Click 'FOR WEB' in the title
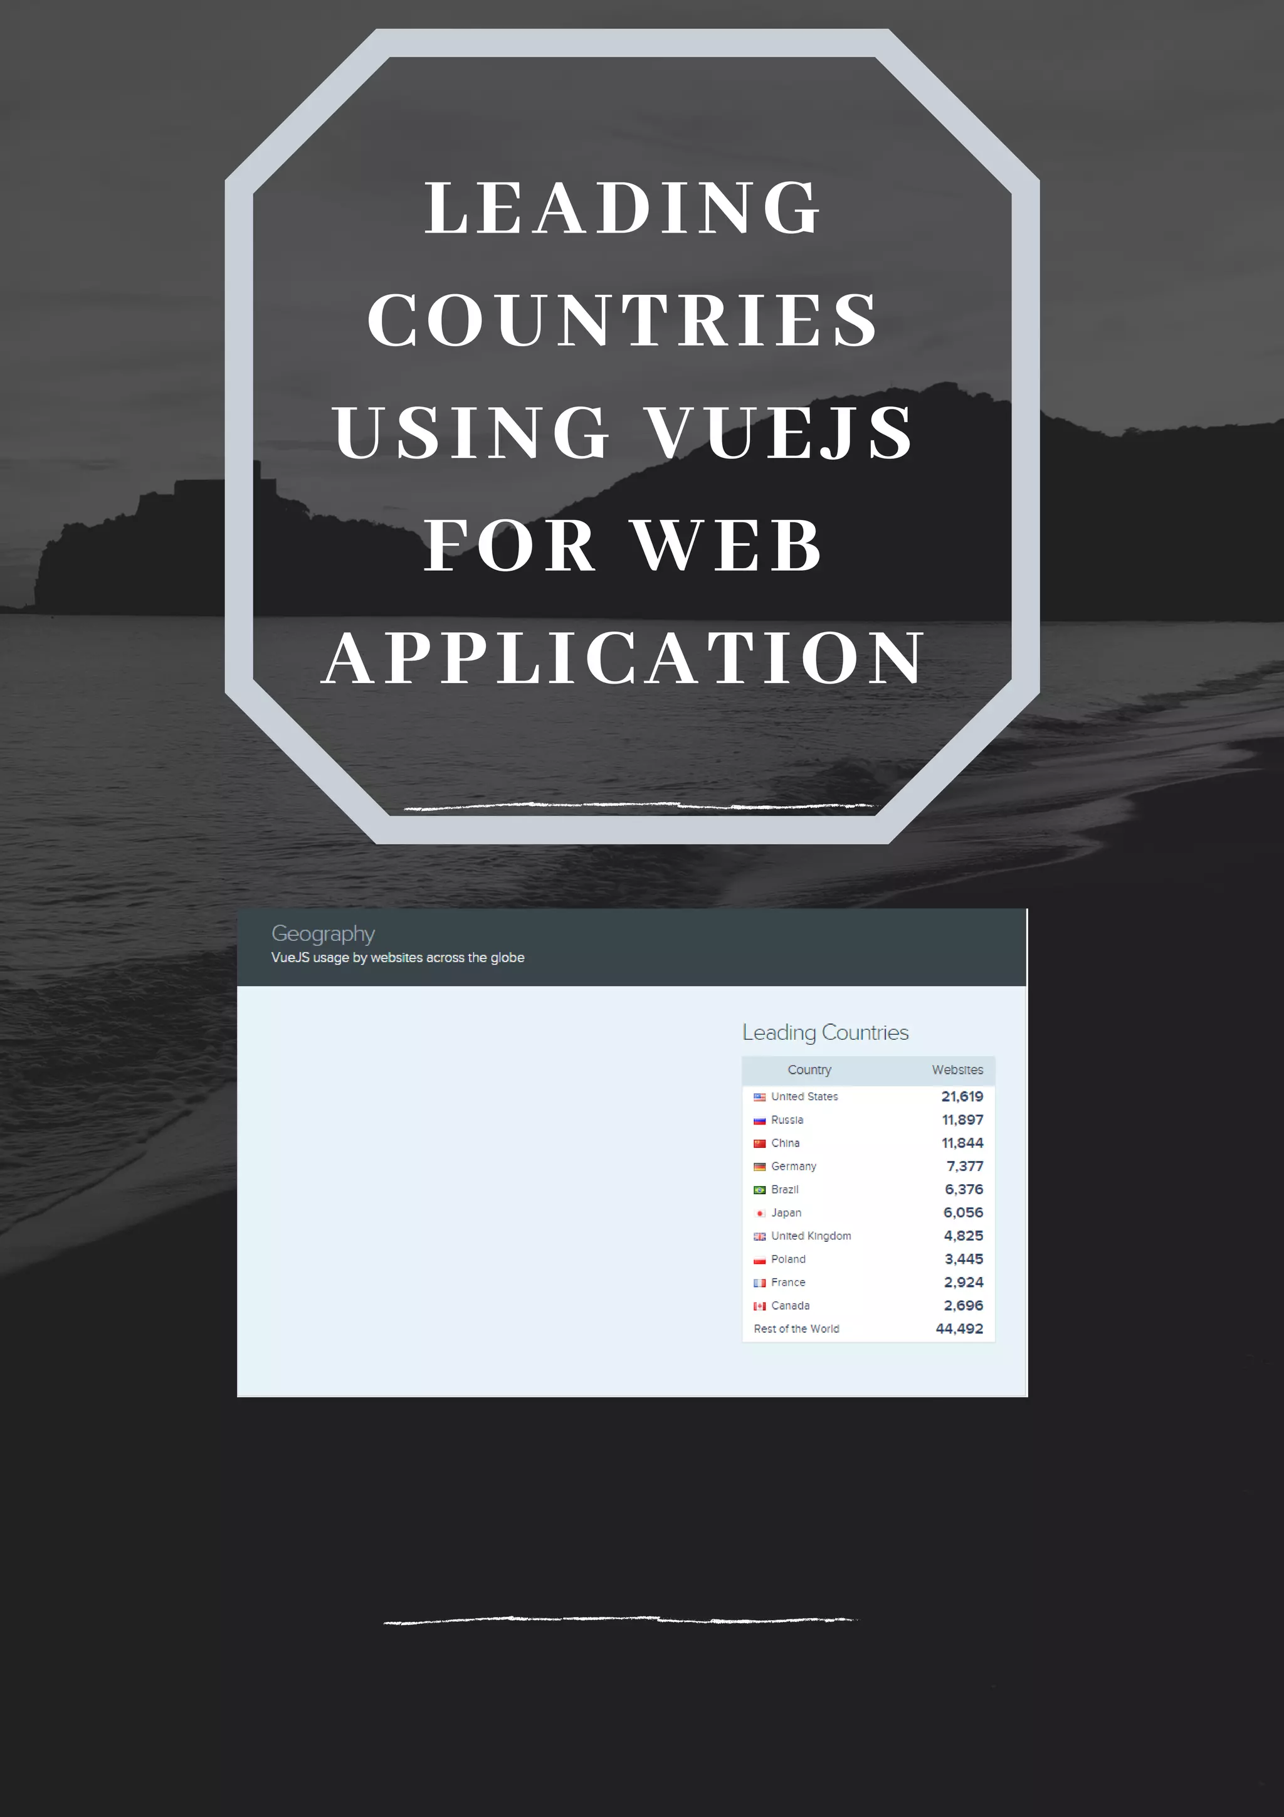The width and height of the screenshot is (1284, 1817). [x=623, y=544]
